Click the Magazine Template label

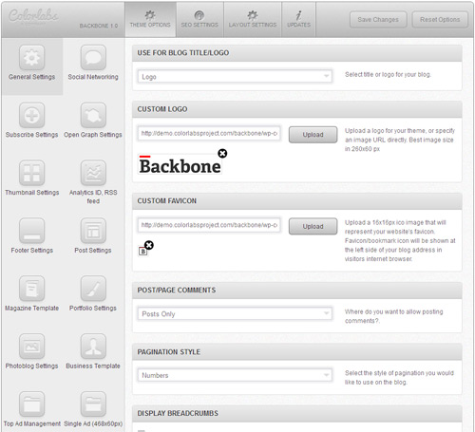click(x=31, y=309)
